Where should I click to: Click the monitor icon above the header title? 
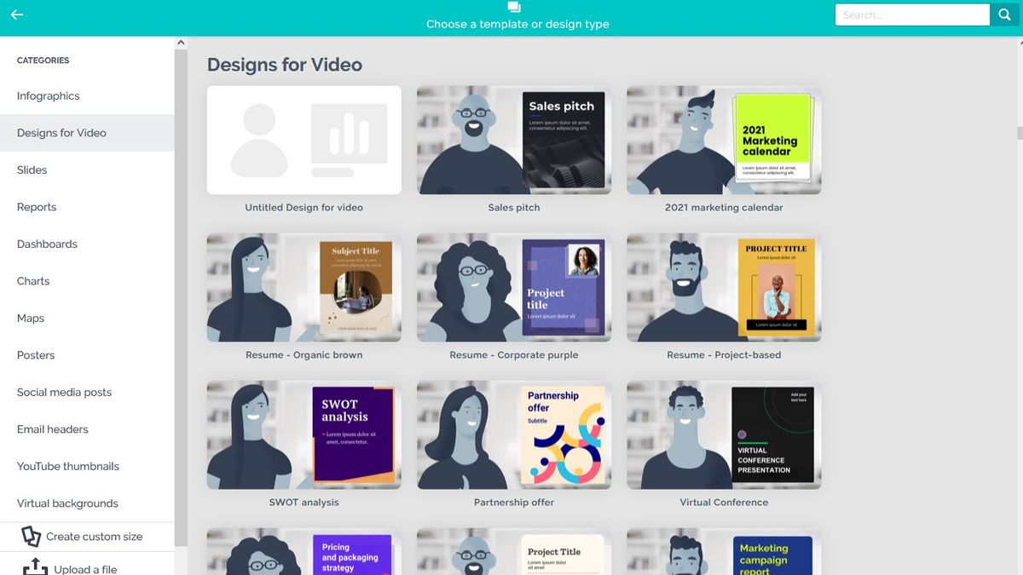(513, 6)
